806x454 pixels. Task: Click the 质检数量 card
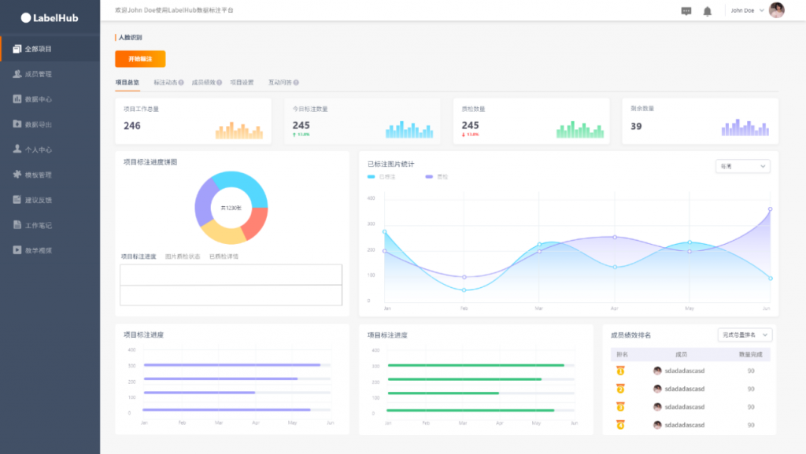531,121
